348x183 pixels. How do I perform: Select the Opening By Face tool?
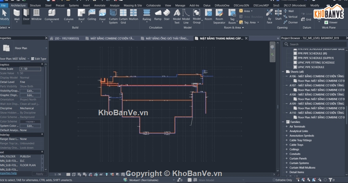(x=270, y=16)
